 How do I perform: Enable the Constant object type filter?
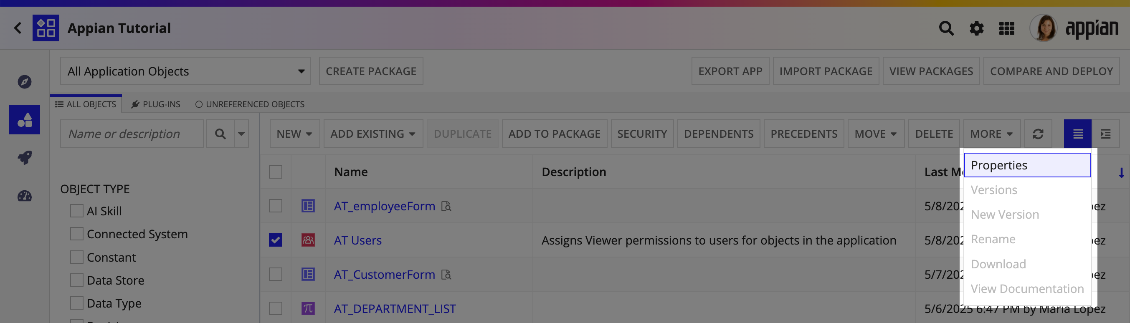pos(77,257)
